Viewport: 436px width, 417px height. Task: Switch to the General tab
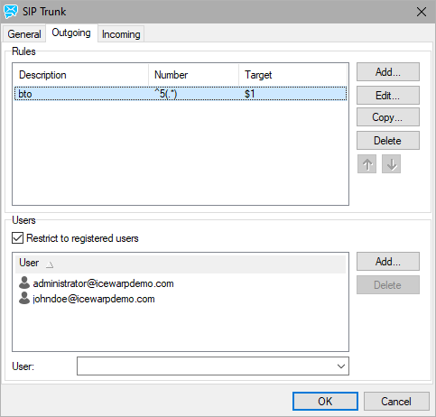(24, 34)
